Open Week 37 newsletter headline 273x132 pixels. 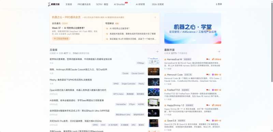click(69, 28)
